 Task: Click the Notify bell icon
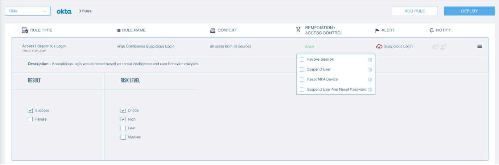pyautogui.click(x=432, y=30)
